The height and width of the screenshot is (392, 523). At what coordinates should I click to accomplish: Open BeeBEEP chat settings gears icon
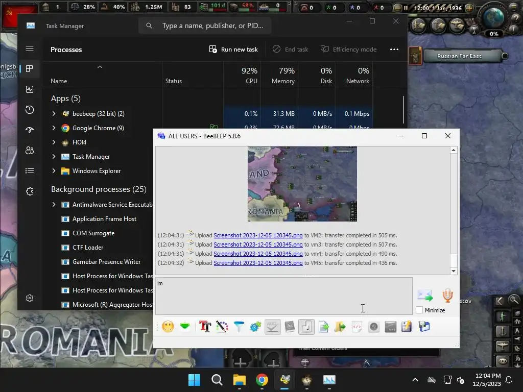pyautogui.click(x=255, y=326)
